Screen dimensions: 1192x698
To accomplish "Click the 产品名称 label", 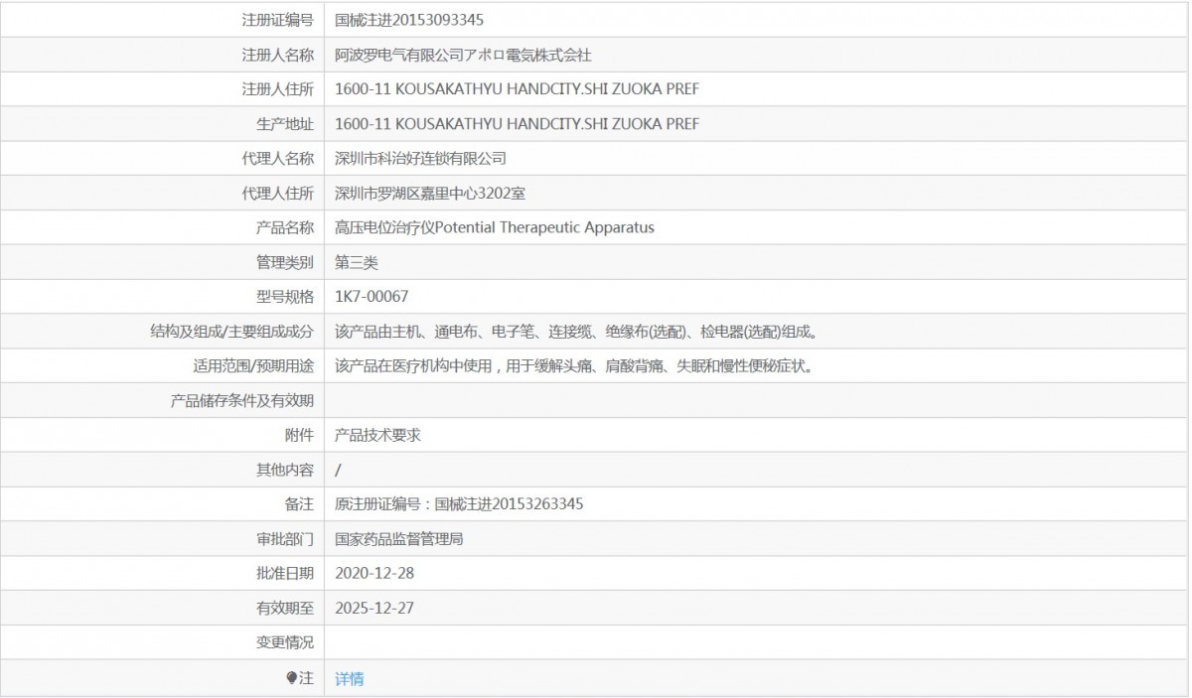I will coord(285,227).
